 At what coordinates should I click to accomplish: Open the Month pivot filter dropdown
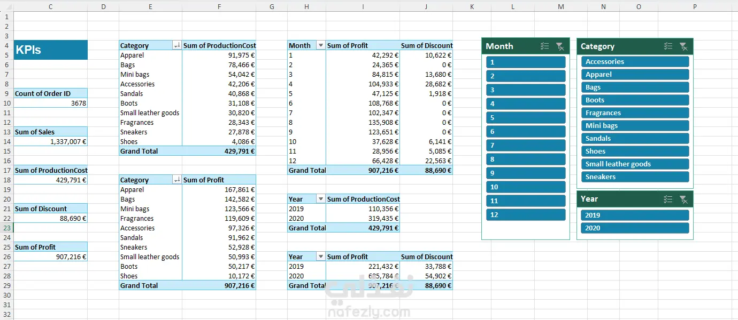(321, 46)
